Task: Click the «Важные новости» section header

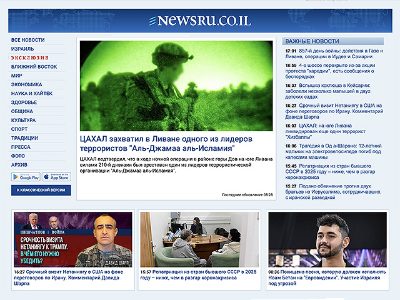Action: [306, 40]
